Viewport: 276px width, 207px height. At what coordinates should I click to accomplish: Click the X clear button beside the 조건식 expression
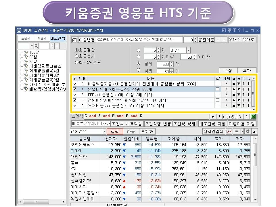coord(240,116)
